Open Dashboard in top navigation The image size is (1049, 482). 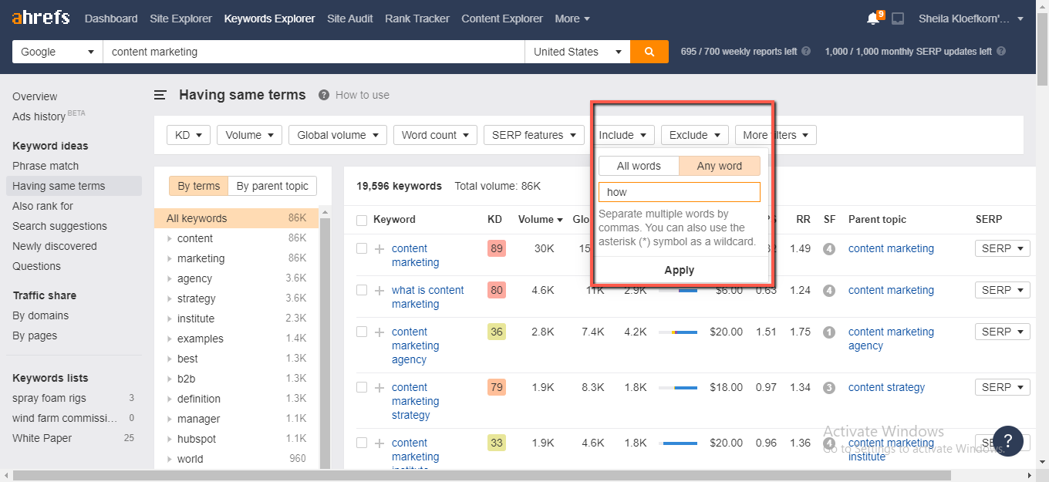[111, 19]
